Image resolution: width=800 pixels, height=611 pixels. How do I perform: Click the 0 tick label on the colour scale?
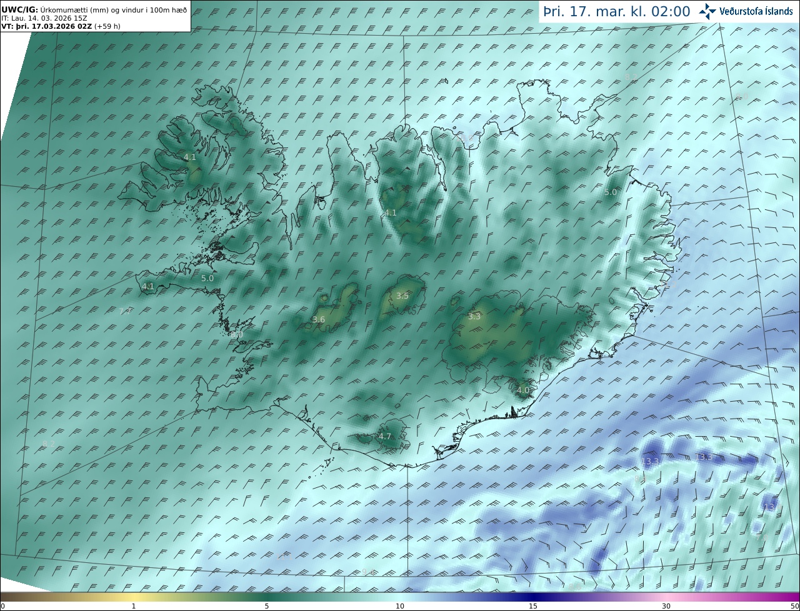point(2,606)
